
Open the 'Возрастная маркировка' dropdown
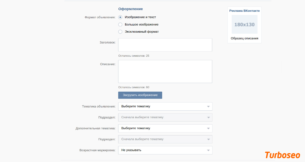pyautogui.click(x=165, y=150)
